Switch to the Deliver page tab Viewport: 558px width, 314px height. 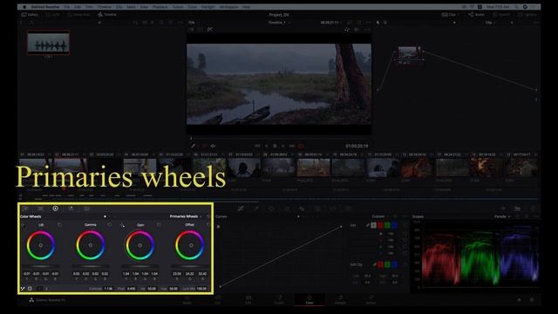coord(371,299)
